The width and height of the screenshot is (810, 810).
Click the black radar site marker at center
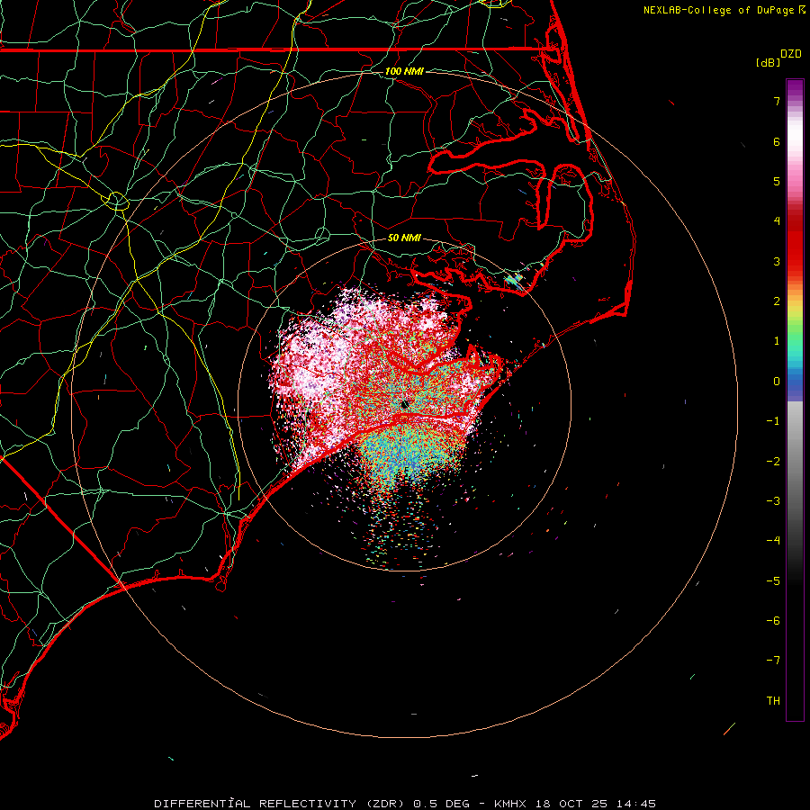405,404
